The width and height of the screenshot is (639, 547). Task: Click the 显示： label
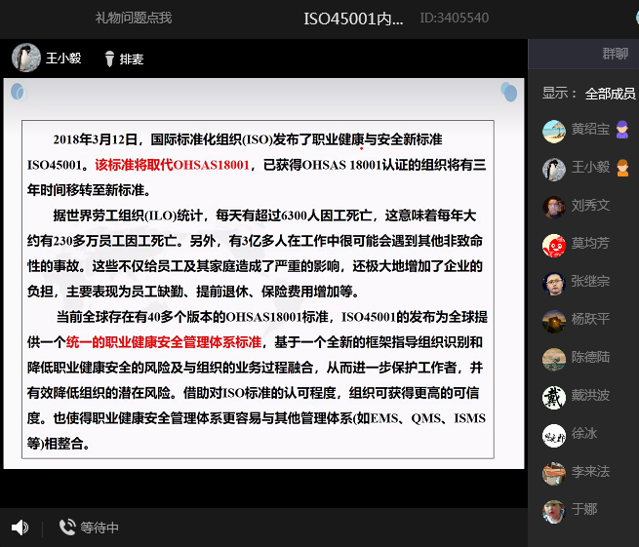click(x=559, y=94)
